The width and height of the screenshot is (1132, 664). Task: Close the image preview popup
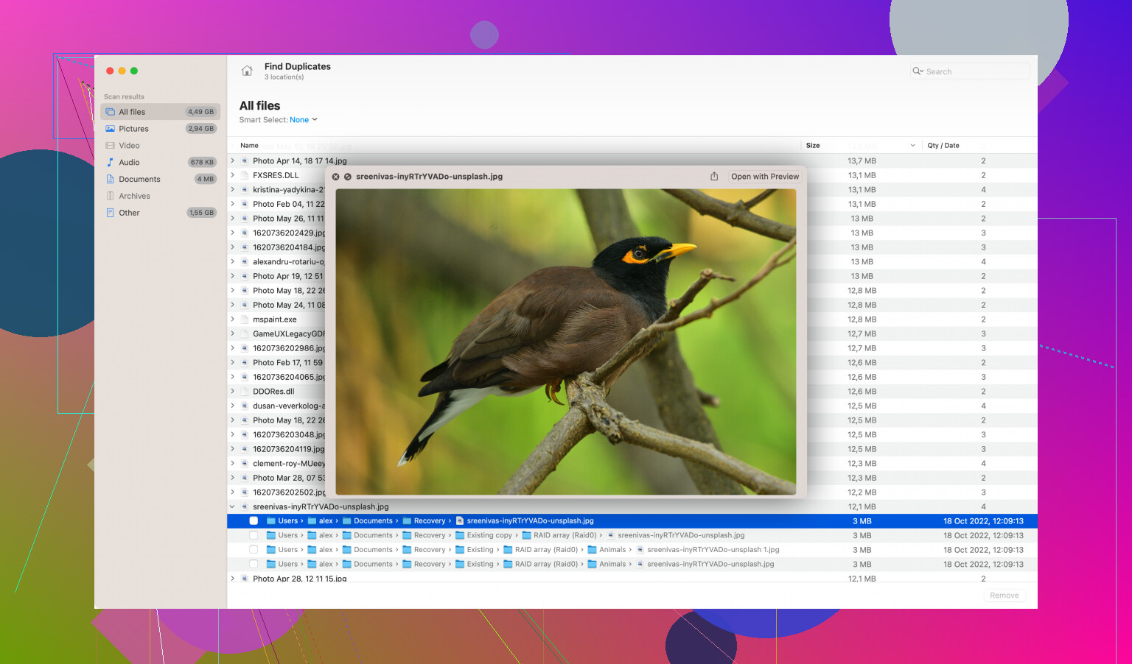click(335, 177)
